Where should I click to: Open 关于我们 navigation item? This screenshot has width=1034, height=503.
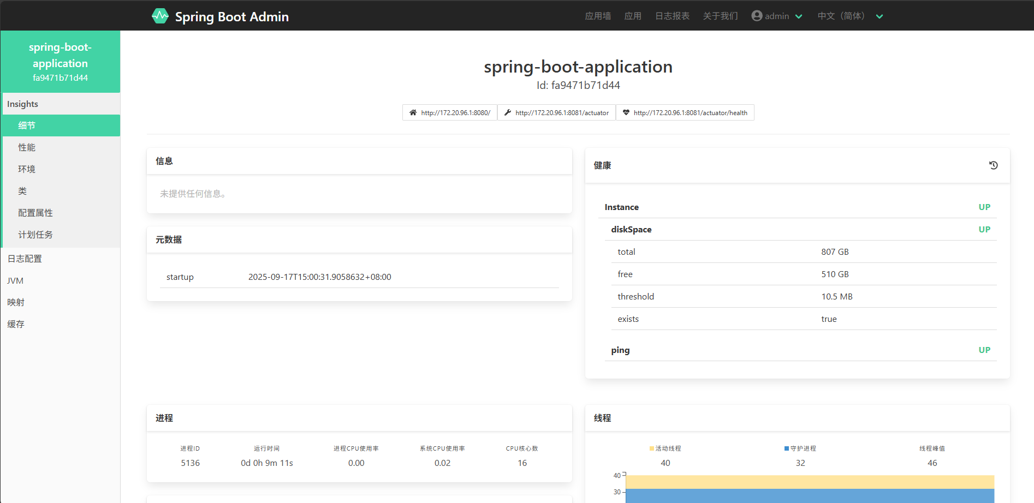(x=720, y=16)
